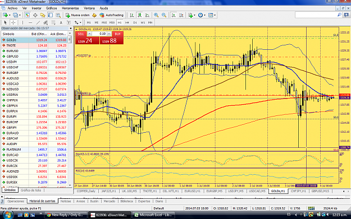Viewport: 351px width, 219px height.
Task: Open Chrome New Reply taskbar item
Action: click(x=65, y=215)
